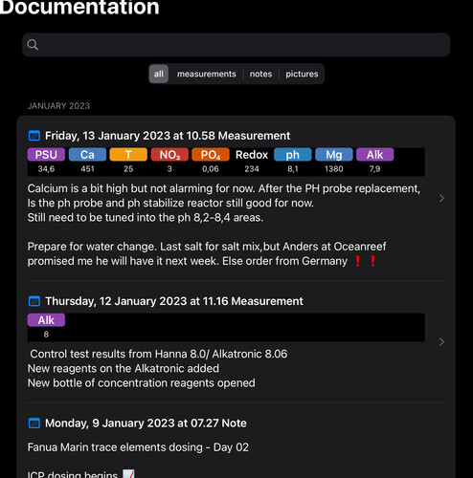Image resolution: width=473 pixels, height=478 pixels.
Task: Click the Redox value 234
Action: (252, 169)
